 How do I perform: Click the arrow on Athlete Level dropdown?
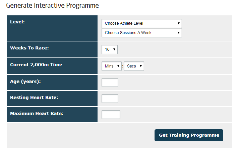click(179, 23)
